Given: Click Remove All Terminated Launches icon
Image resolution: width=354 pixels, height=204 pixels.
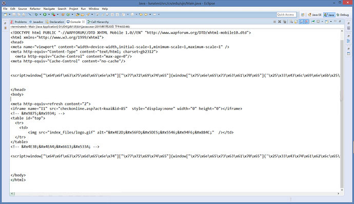Looking at the screenshot, I should [285, 21].
